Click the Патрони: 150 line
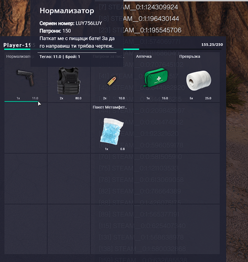248x262 pixels. click(x=55, y=31)
